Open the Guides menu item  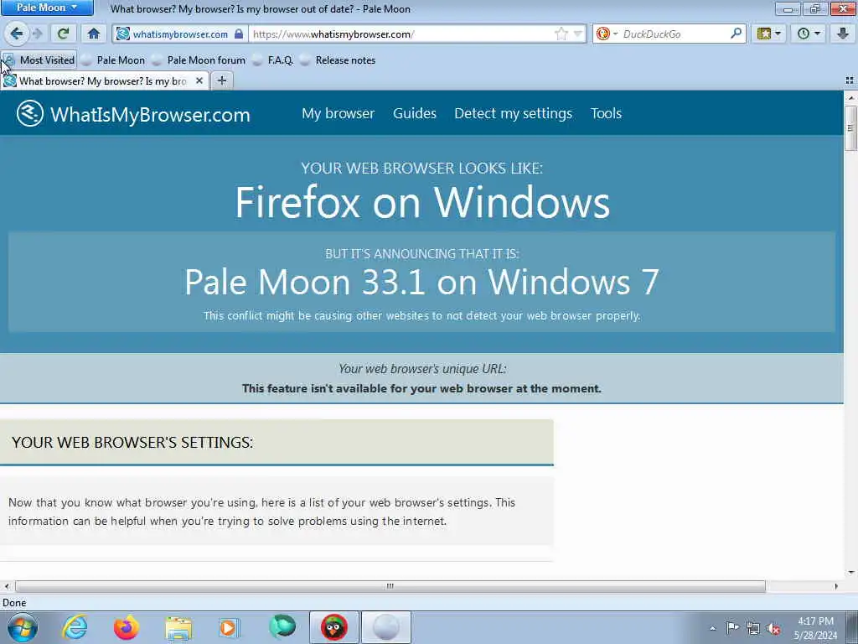pyautogui.click(x=414, y=113)
